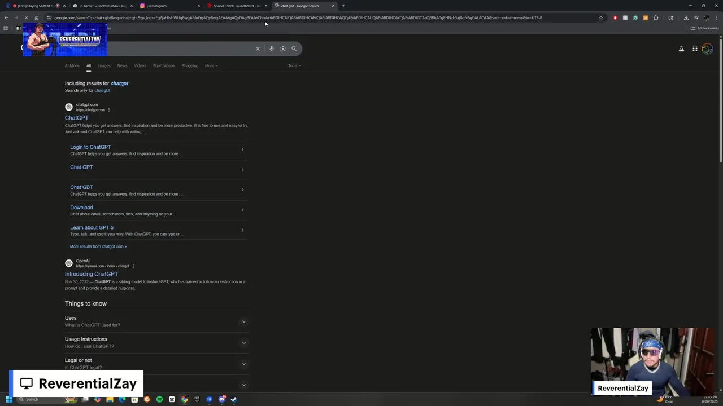Clear the Google search box with X

point(258,48)
